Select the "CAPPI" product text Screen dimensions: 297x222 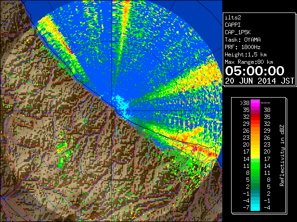(232, 25)
